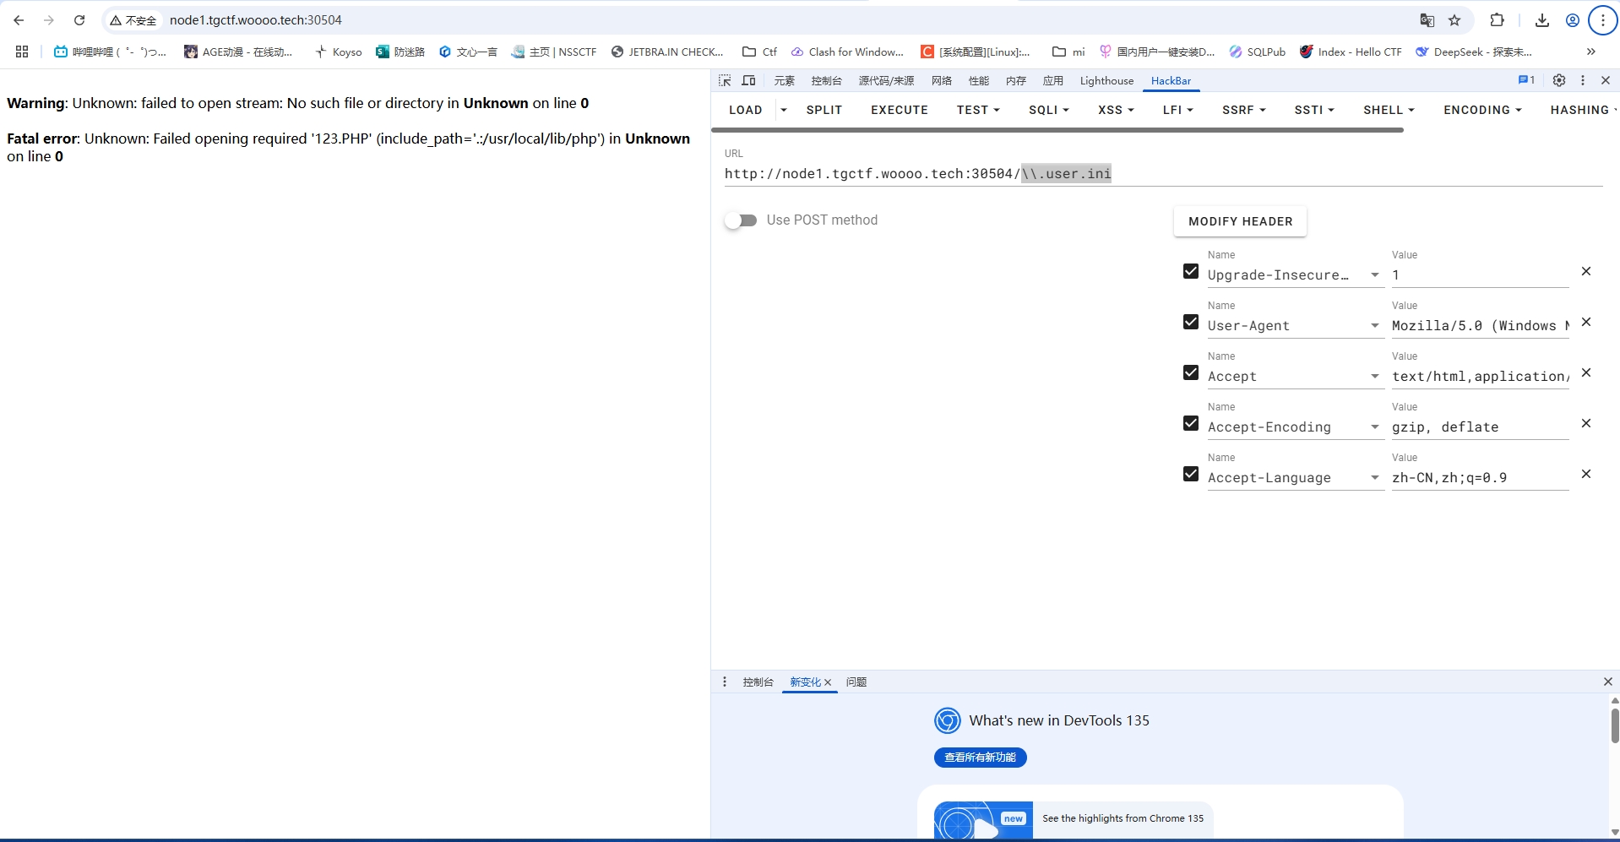Image resolution: width=1620 pixels, height=842 pixels.
Task: Go back to the previous page
Action: [x=19, y=20]
